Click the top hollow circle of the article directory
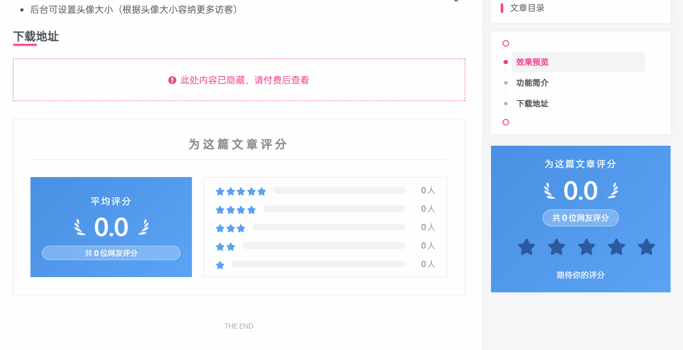683x350 pixels. pos(506,43)
